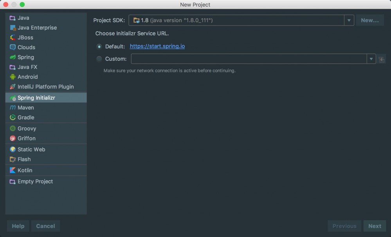The height and width of the screenshot is (237, 391).
Task: Select JBoss from the list
Action: coord(46,37)
